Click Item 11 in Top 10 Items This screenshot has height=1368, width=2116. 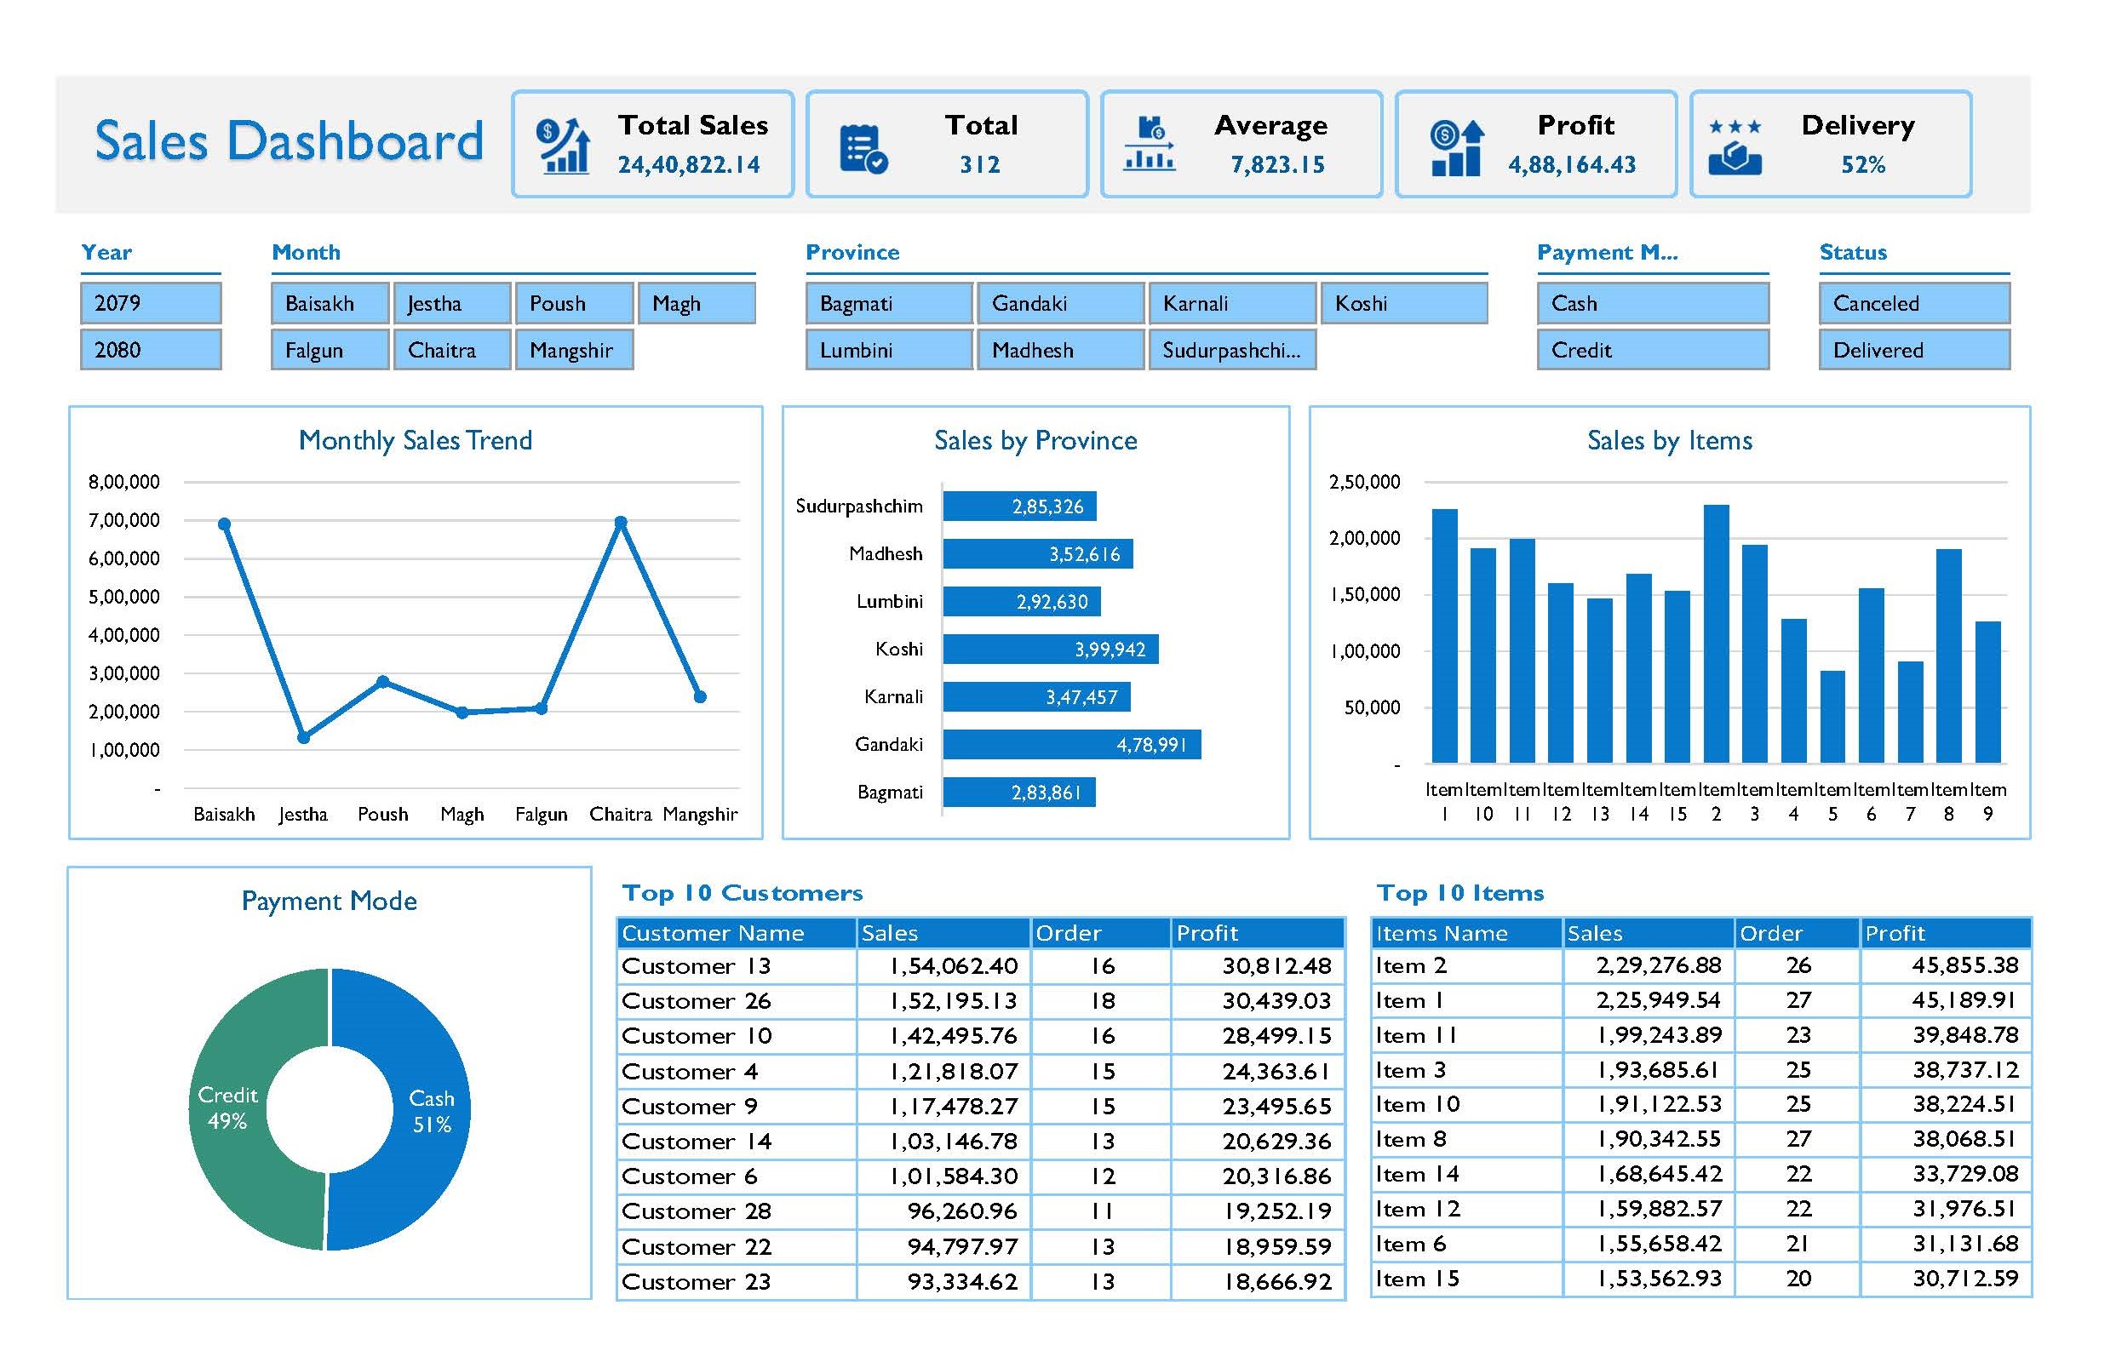click(x=1416, y=1035)
